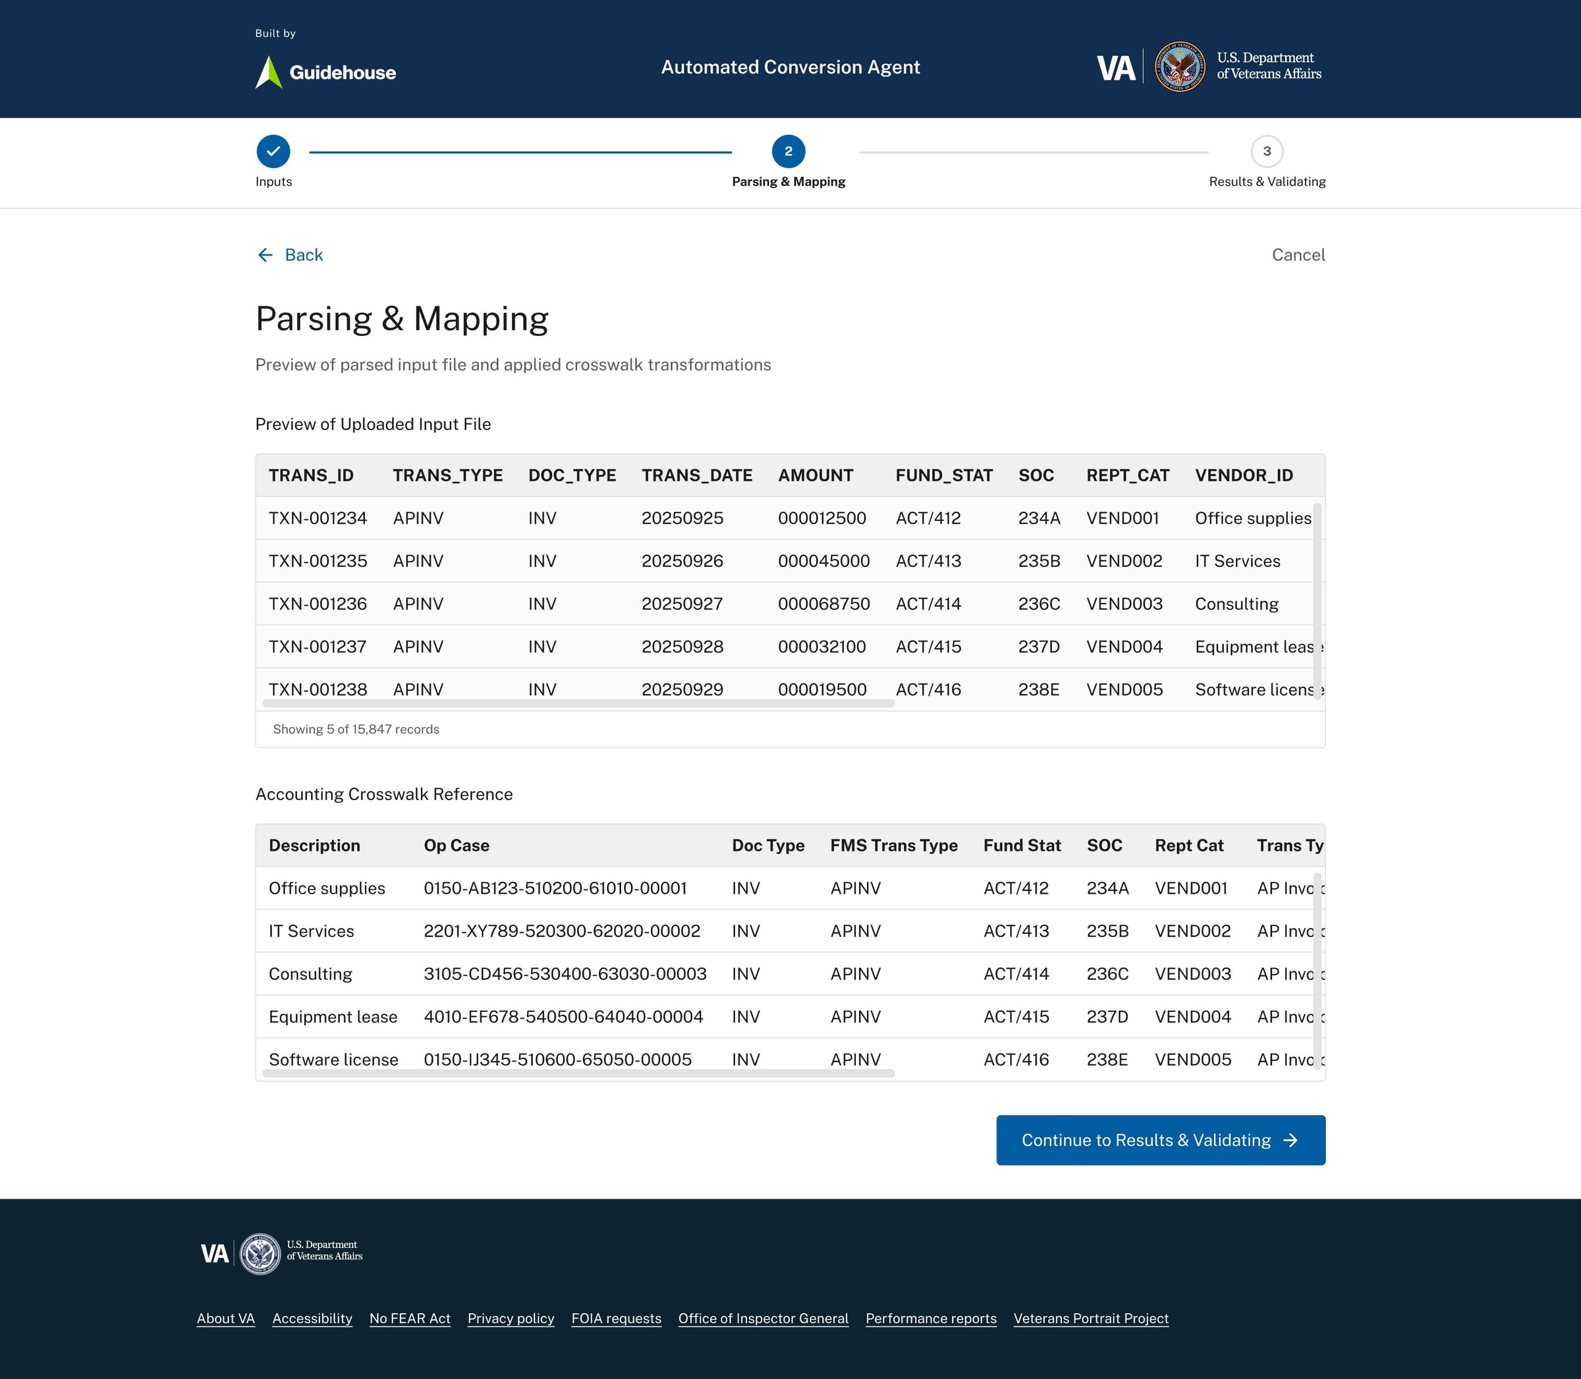Click the No FEAR Act footer link

point(410,1318)
